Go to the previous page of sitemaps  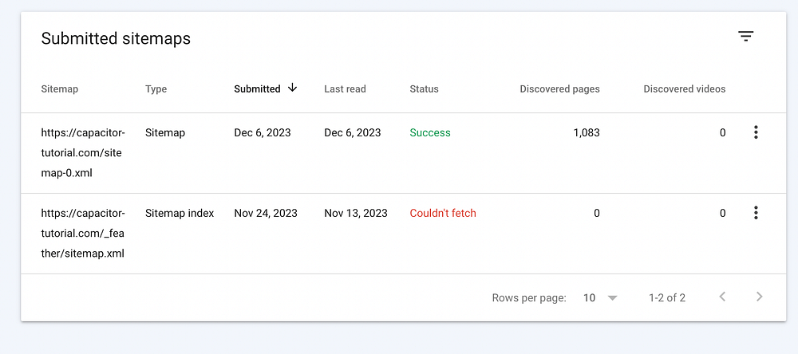(x=722, y=297)
